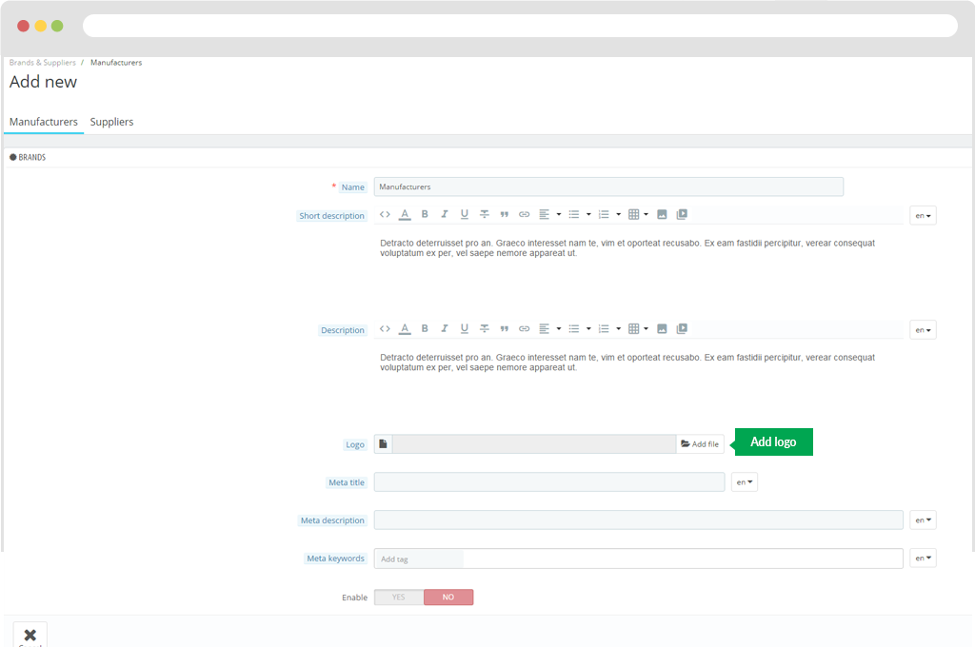Insert link in Short description toolbar
The height and width of the screenshot is (647, 975).
(525, 214)
